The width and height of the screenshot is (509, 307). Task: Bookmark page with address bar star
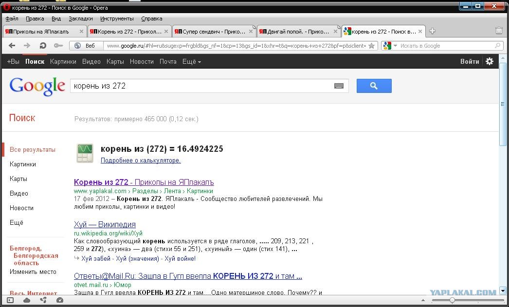[x=372, y=46]
